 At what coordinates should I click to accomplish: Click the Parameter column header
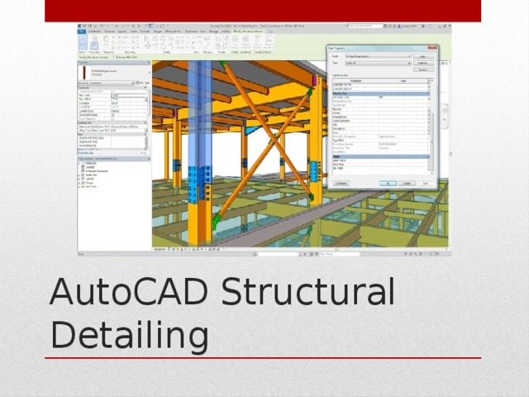(x=355, y=81)
